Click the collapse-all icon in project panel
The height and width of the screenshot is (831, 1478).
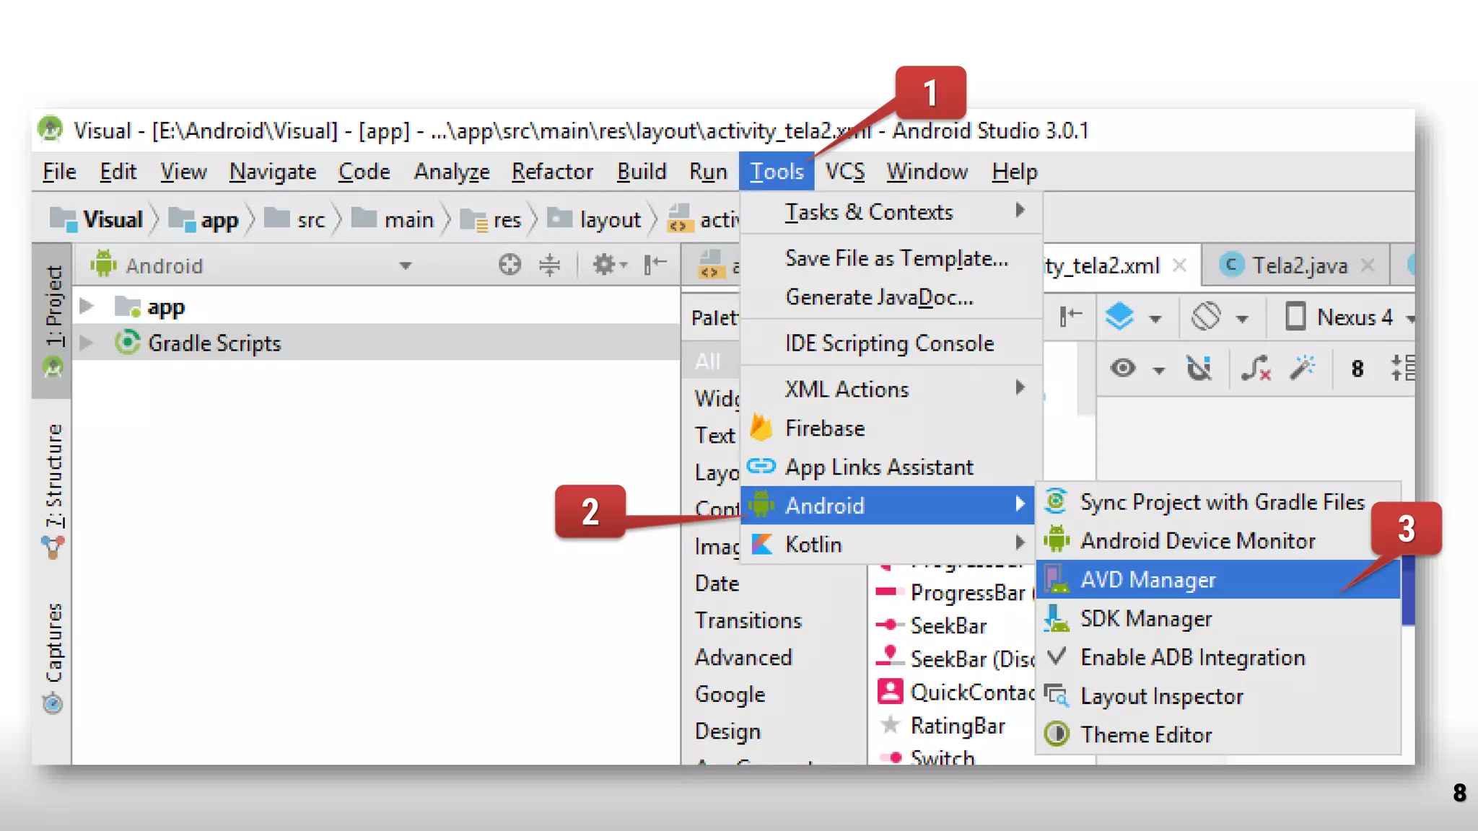tap(550, 265)
